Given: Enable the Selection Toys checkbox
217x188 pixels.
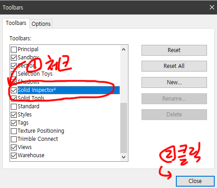Looking at the screenshot, I should pyautogui.click(x=14, y=74).
